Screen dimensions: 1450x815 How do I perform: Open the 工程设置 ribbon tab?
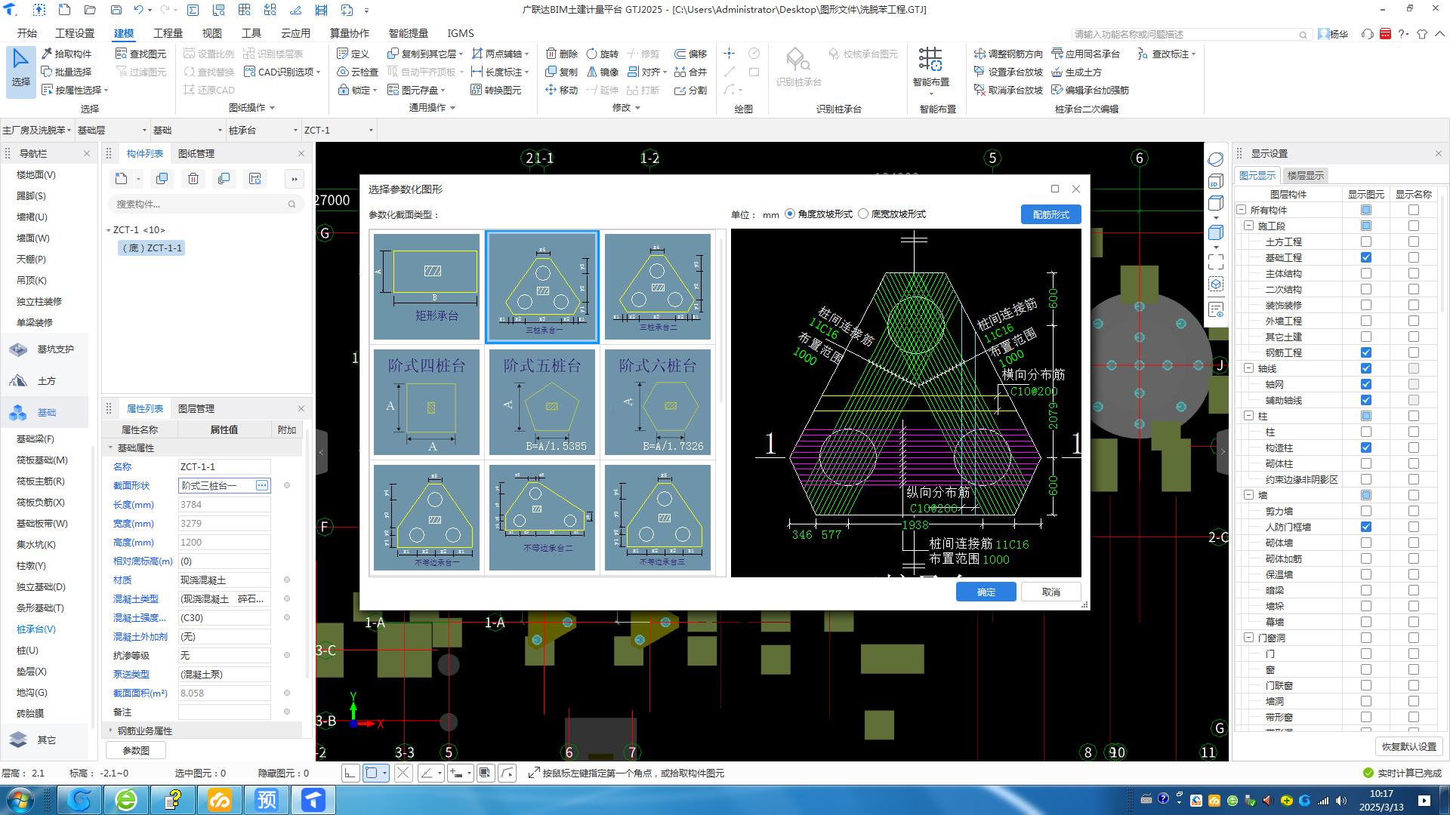75,33
